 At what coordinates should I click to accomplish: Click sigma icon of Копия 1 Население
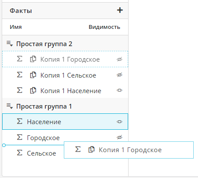[19, 91]
